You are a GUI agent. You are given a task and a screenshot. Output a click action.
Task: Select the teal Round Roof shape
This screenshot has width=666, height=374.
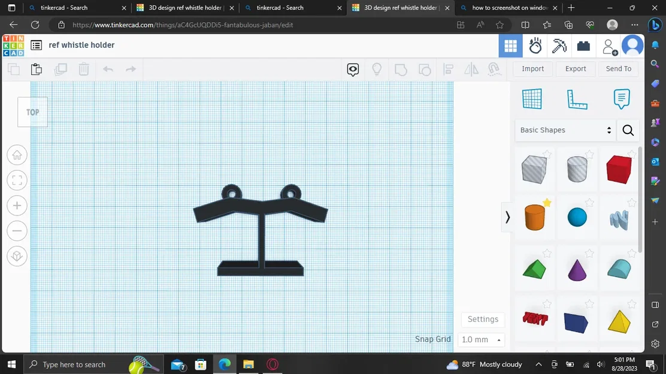619,269
